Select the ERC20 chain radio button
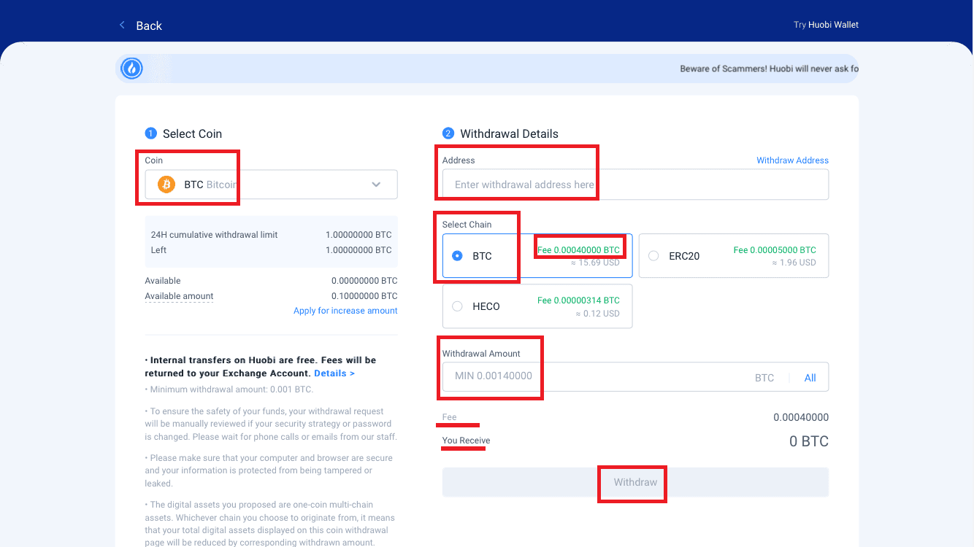 pos(653,256)
